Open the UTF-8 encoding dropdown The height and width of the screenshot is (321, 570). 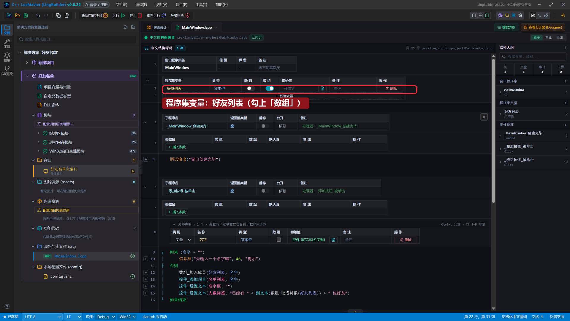tap(42, 317)
